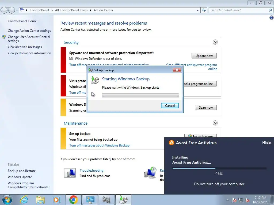Click the Set up backup button in Maintenance

pyautogui.click(x=200, y=136)
